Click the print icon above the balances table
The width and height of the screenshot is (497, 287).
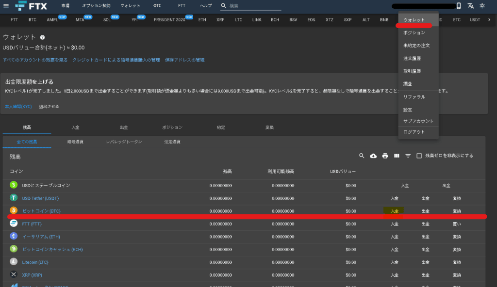(385, 156)
